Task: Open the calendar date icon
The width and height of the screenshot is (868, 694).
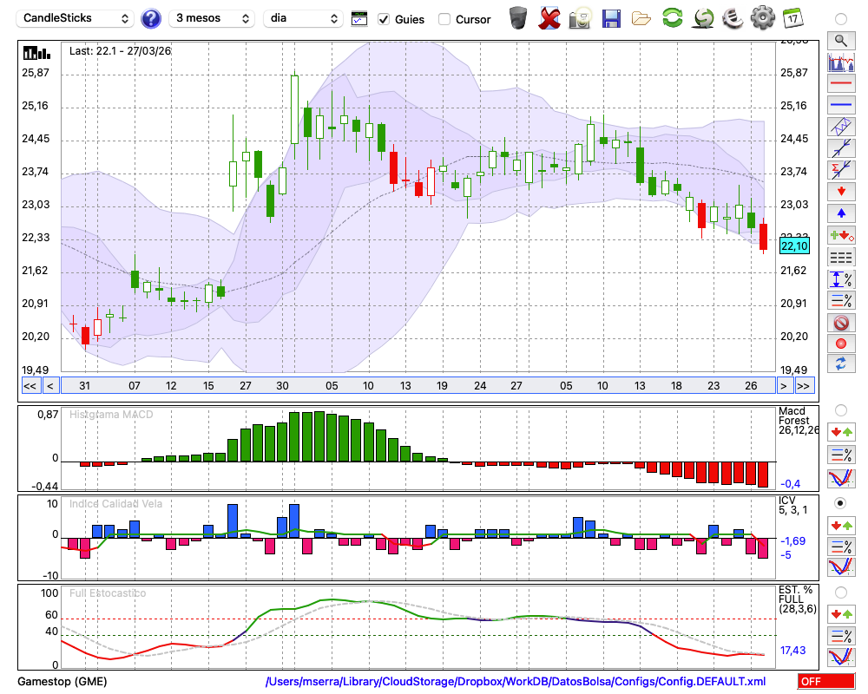Action: pyautogui.click(x=792, y=18)
